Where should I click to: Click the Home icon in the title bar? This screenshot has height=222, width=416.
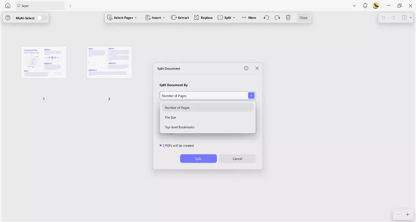[x=7, y=5]
